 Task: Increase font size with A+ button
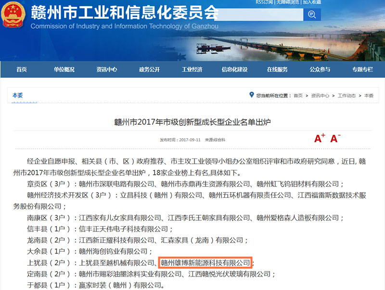point(320,138)
